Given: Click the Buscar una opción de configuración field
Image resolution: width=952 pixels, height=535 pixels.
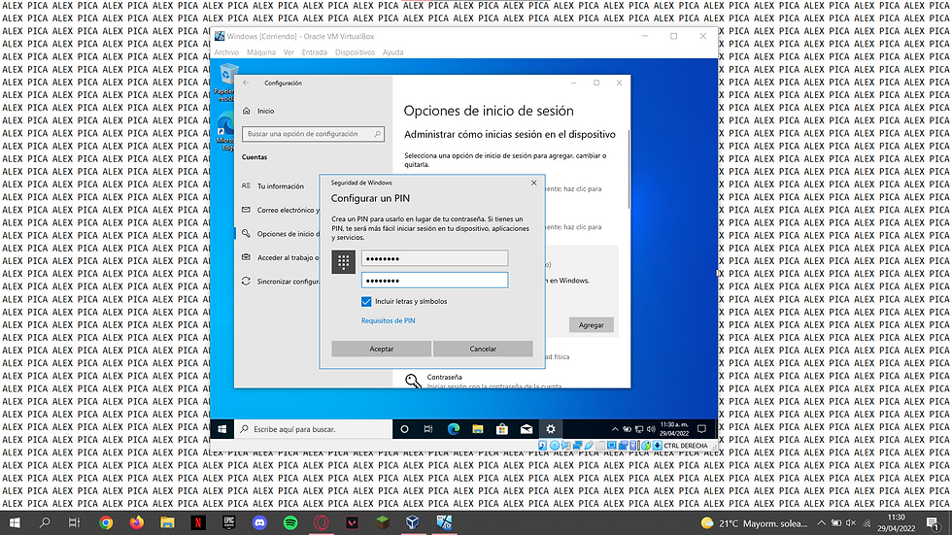Looking at the screenshot, I should tap(313, 134).
